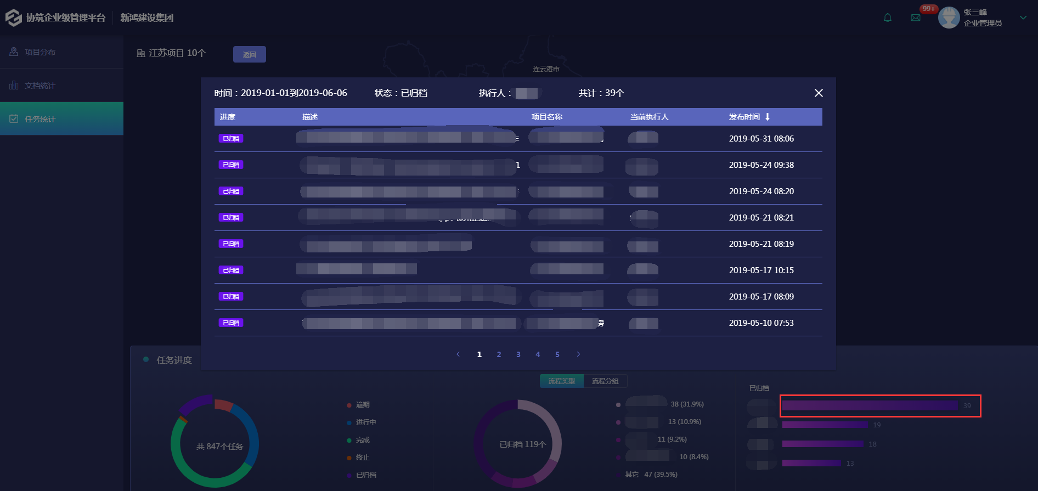Select 任务统计 in sidebar
The height and width of the screenshot is (491, 1038).
[40, 119]
